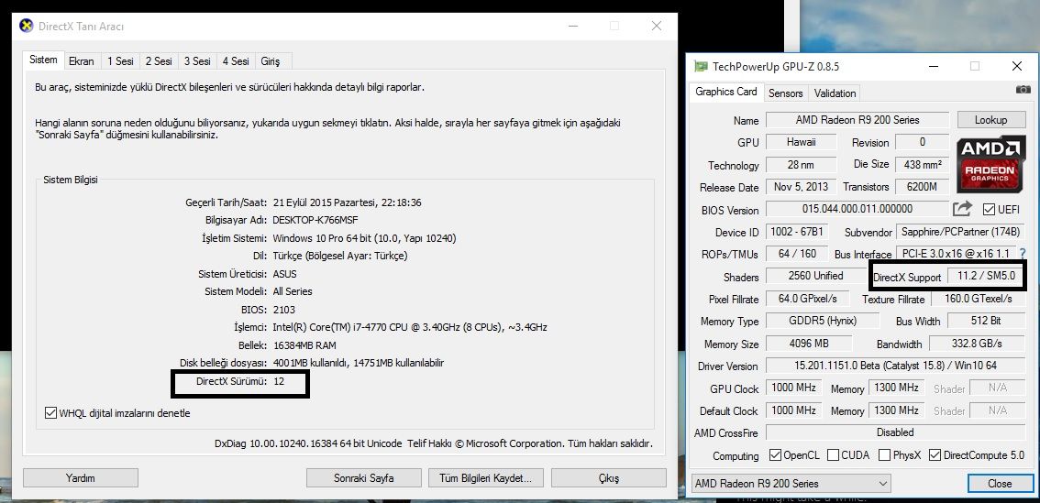Select the Graphics Card tab in GPU-Z
The image size is (1040, 503).
[726, 93]
